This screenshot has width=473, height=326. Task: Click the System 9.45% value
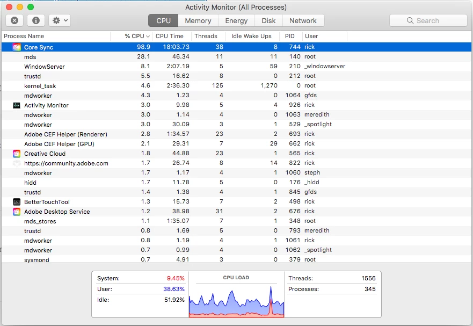pyautogui.click(x=176, y=278)
